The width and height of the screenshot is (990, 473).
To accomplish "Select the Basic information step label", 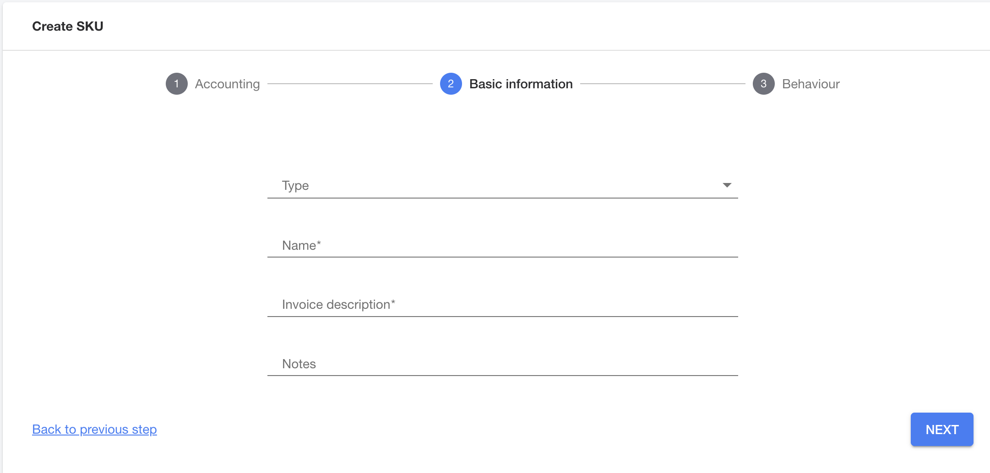I will click(x=521, y=84).
